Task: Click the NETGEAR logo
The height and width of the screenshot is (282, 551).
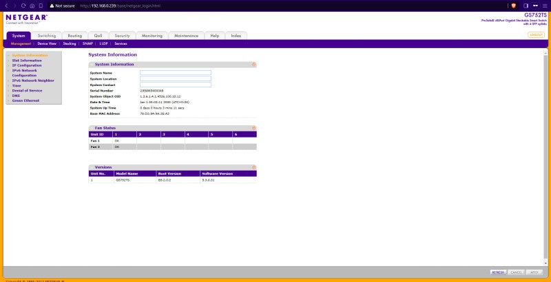Action: tap(26, 19)
